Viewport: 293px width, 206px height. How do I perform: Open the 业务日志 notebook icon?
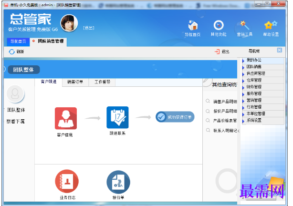pyautogui.click(x=67, y=181)
